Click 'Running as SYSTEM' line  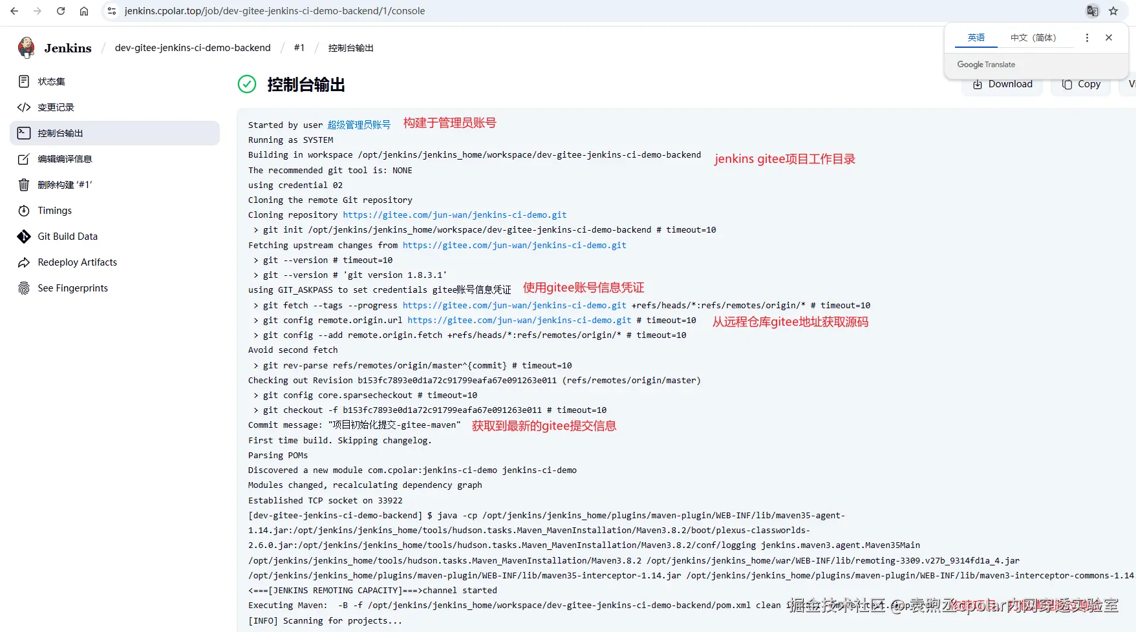click(x=291, y=140)
